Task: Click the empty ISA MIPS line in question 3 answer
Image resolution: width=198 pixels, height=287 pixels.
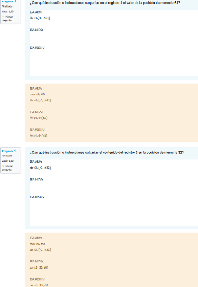Action: pyautogui.click(x=114, y=36)
